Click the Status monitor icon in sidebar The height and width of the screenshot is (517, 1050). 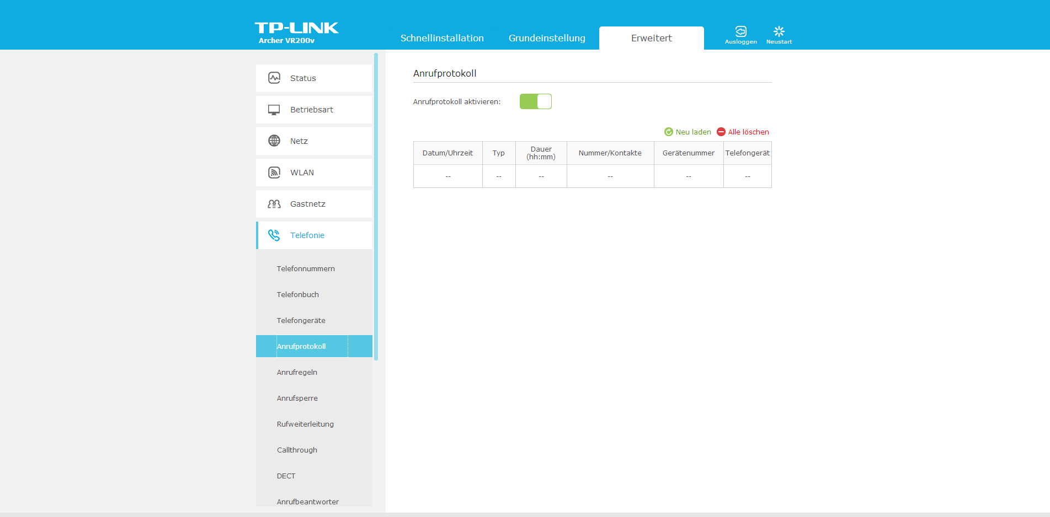pos(274,78)
